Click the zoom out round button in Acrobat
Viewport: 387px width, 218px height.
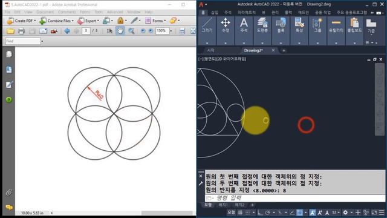(x=143, y=31)
